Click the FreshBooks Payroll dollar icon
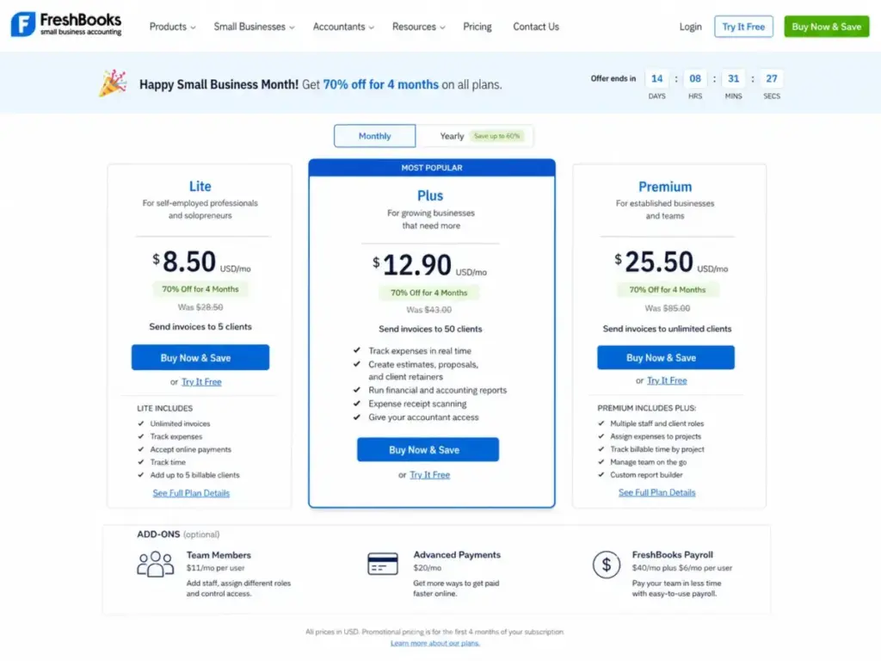This screenshot has width=881, height=661. [607, 565]
